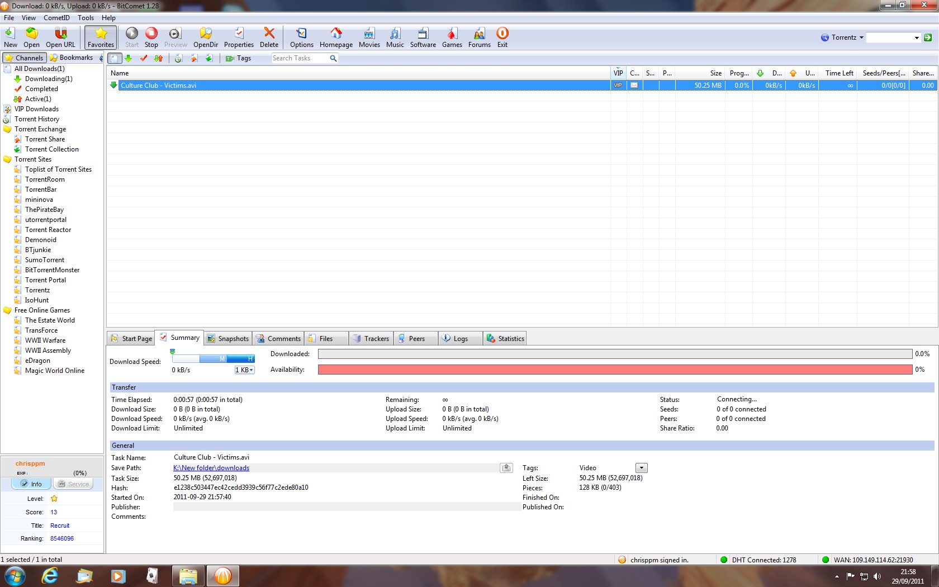Open the Statistics tab
Viewport: 939px width, 587px height.
click(505, 339)
